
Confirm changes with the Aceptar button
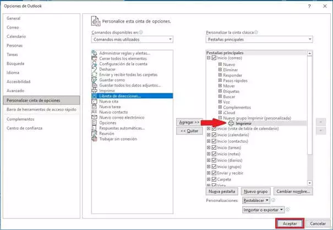[290, 223]
